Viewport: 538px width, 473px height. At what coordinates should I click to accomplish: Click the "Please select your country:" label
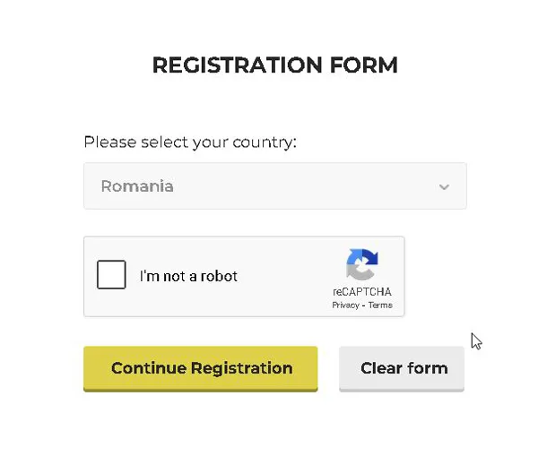coord(190,142)
